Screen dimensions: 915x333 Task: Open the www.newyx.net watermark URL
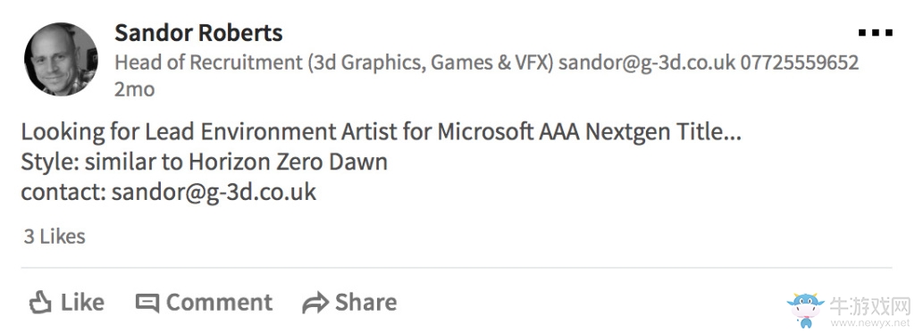(x=870, y=322)
